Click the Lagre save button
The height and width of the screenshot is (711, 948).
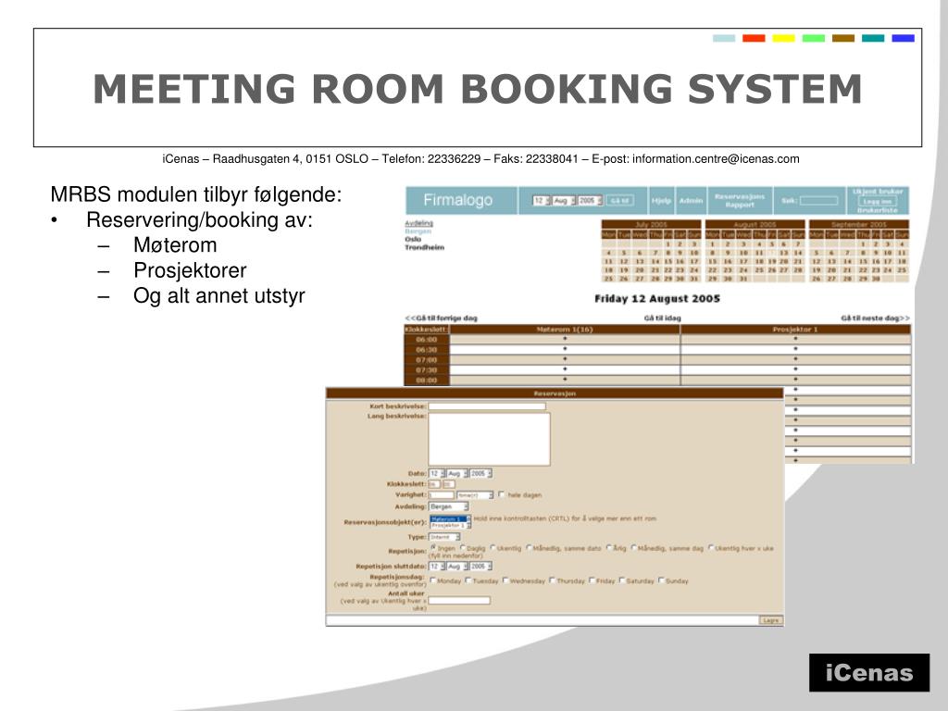[770, 620]
